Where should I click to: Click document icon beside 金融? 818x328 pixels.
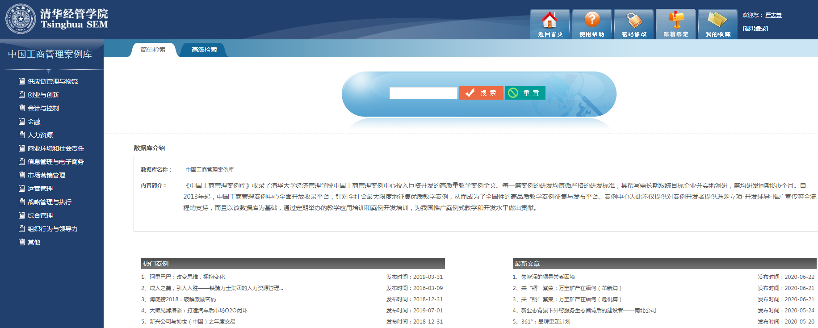21,122
